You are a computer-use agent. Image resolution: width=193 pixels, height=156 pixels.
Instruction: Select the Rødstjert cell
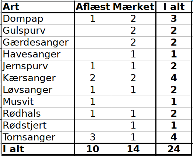pos(38,126)
